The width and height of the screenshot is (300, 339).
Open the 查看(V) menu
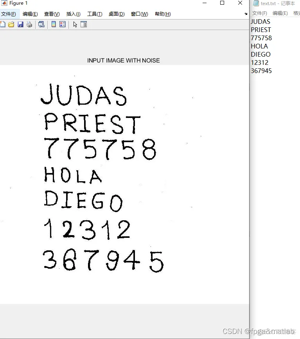pyautogui.click(x=52, y=14)
